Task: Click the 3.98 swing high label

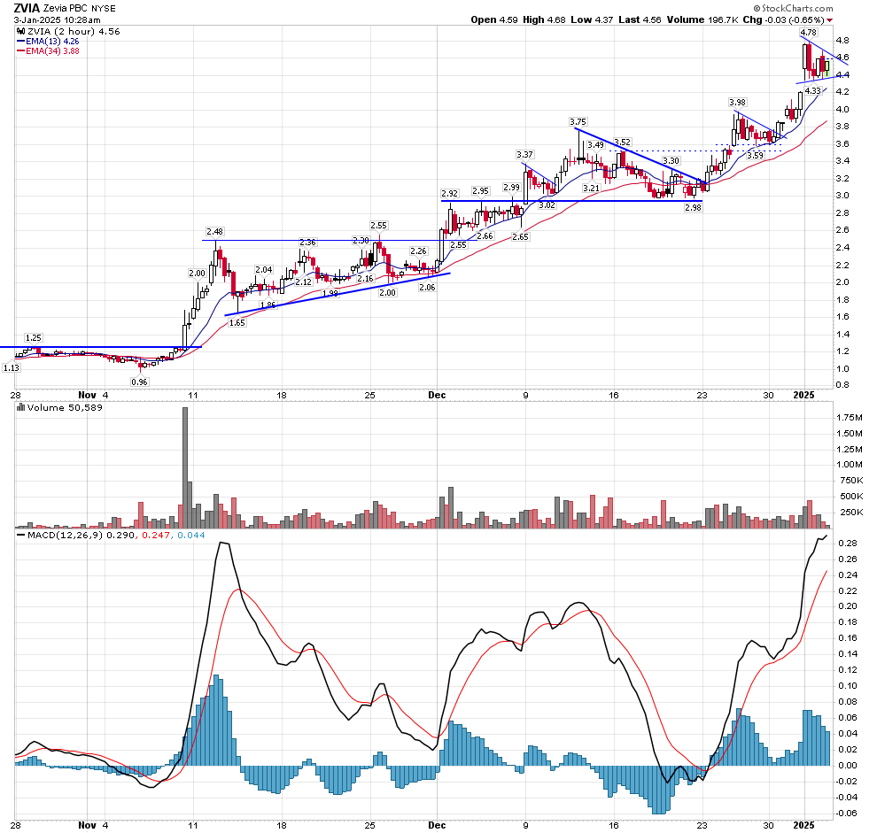Action: pyautogui.click(x=737, y=103)
